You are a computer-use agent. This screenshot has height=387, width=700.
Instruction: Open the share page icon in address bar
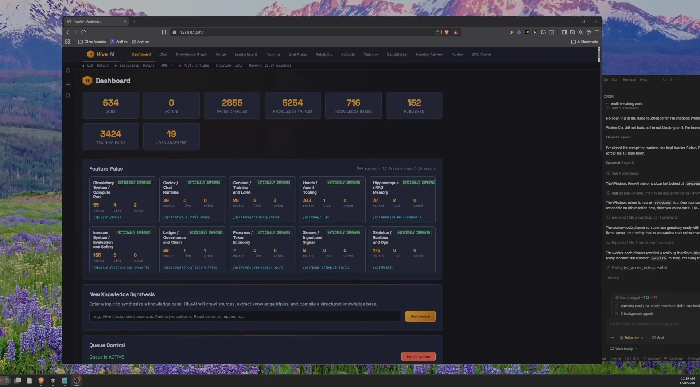tap(437, 32)
